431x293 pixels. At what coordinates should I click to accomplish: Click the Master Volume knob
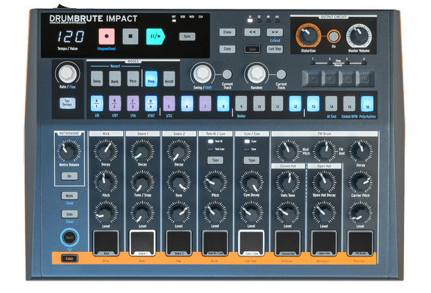pyautogui.click(x=358, y=36)
